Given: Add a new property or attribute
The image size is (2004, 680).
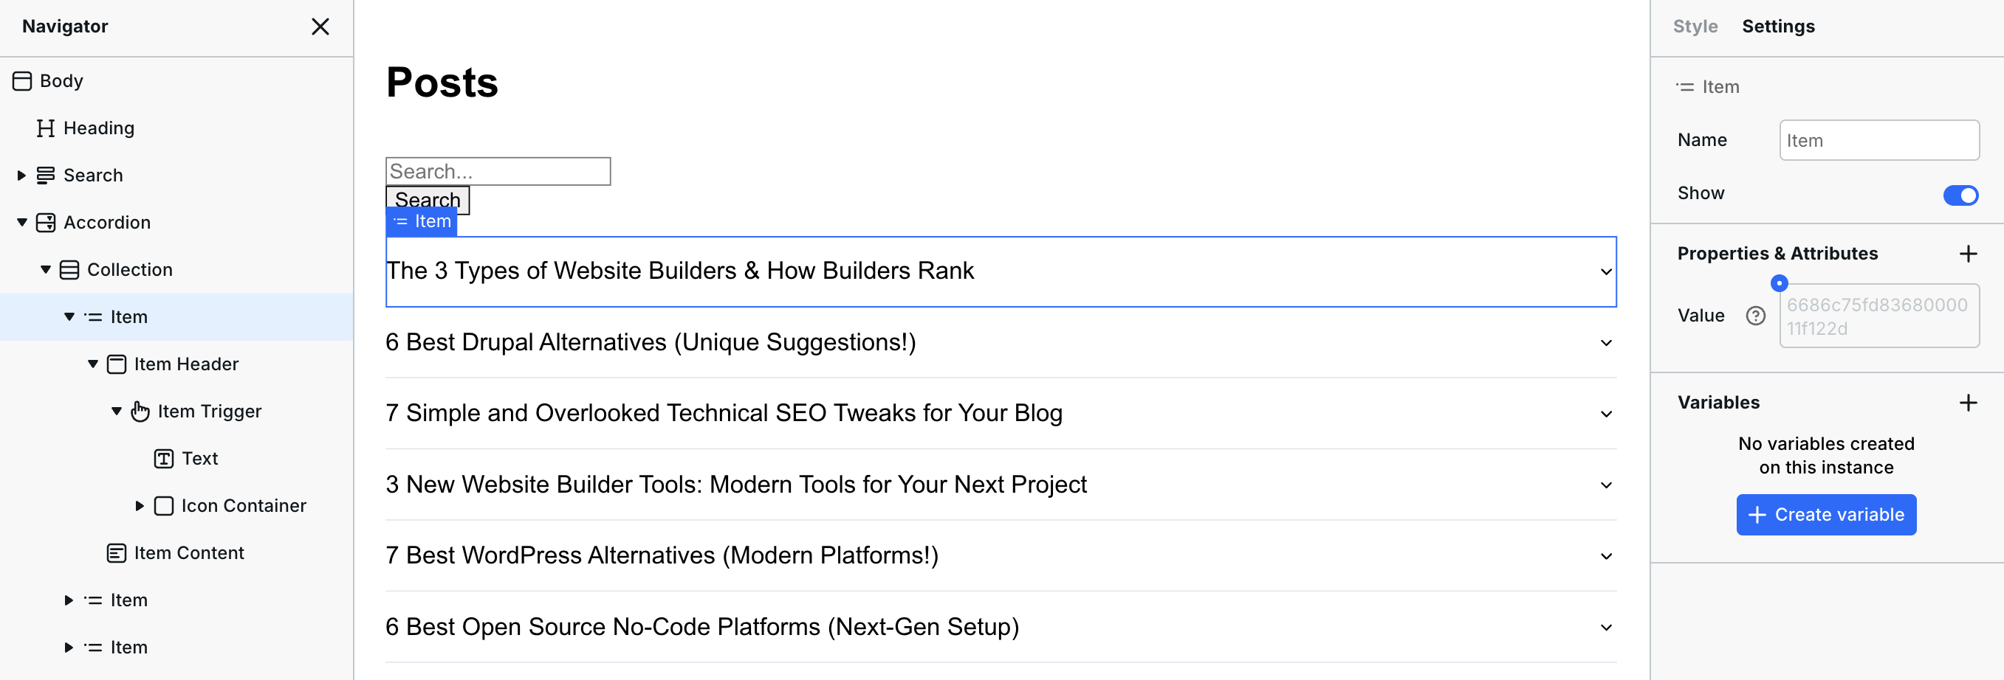Looking at the screenshot, I should (1967, 254).
